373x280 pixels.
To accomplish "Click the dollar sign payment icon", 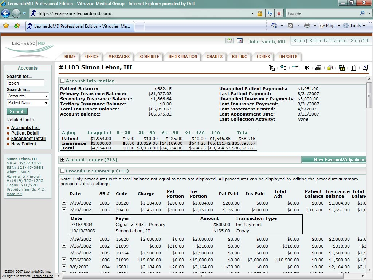I will [x=307, y=68].
